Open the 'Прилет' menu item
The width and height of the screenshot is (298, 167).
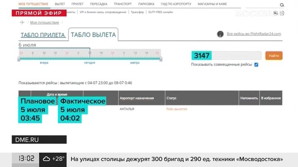[78, 4]
